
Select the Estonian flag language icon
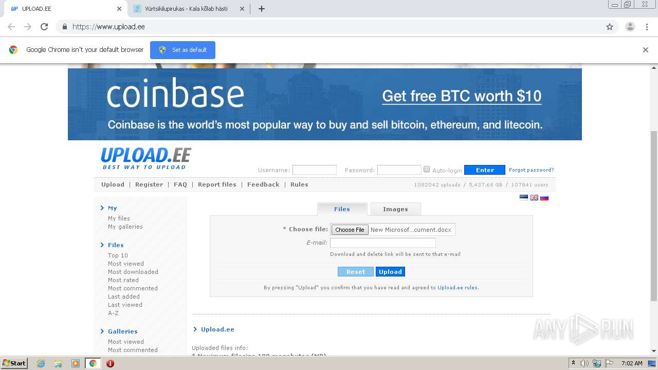524,197
